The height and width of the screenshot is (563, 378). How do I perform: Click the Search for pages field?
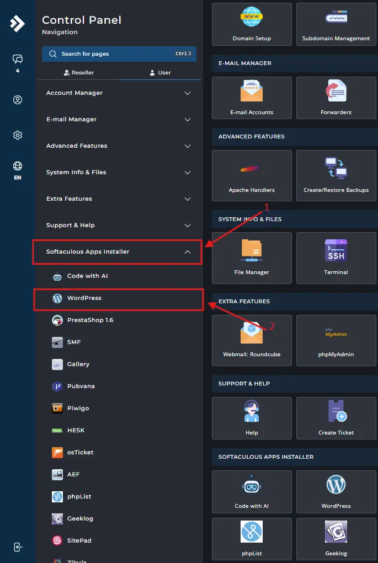click(119, 54)
